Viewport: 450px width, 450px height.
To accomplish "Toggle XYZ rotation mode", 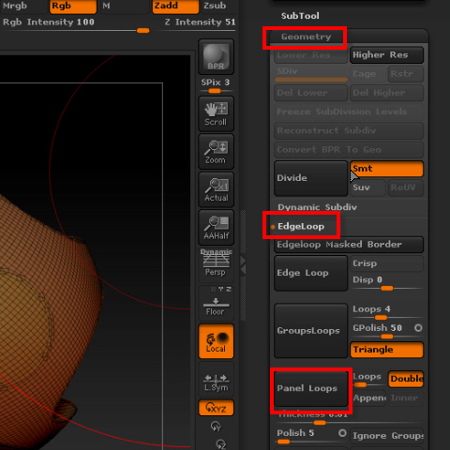I will pyautogui.click(x=216, y=408).
